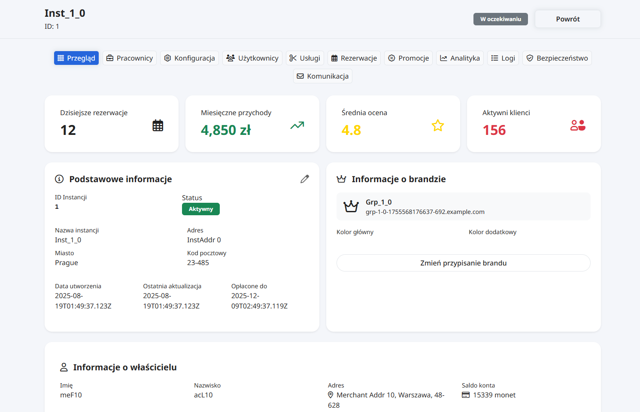Click the city value Prague
Screen dimensions: 640x412
(67, 262)
